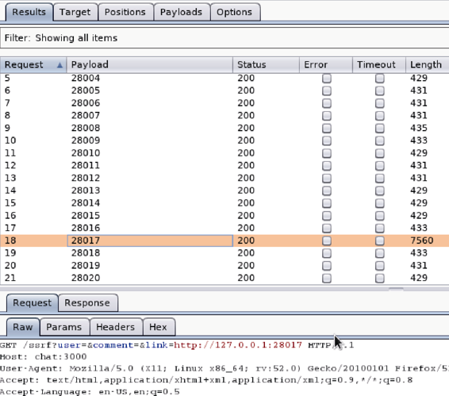
Task: Select payload cell 28005
Action: [x=150, y=90]
